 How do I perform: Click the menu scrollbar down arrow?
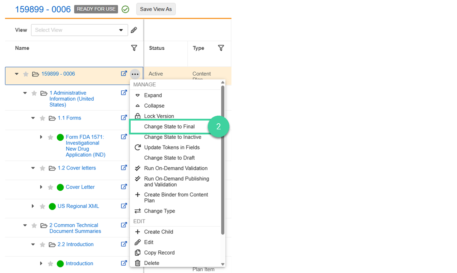coord(223,264)
